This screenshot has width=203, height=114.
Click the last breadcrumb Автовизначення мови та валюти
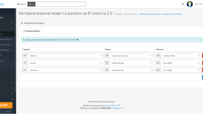point(161,14)
